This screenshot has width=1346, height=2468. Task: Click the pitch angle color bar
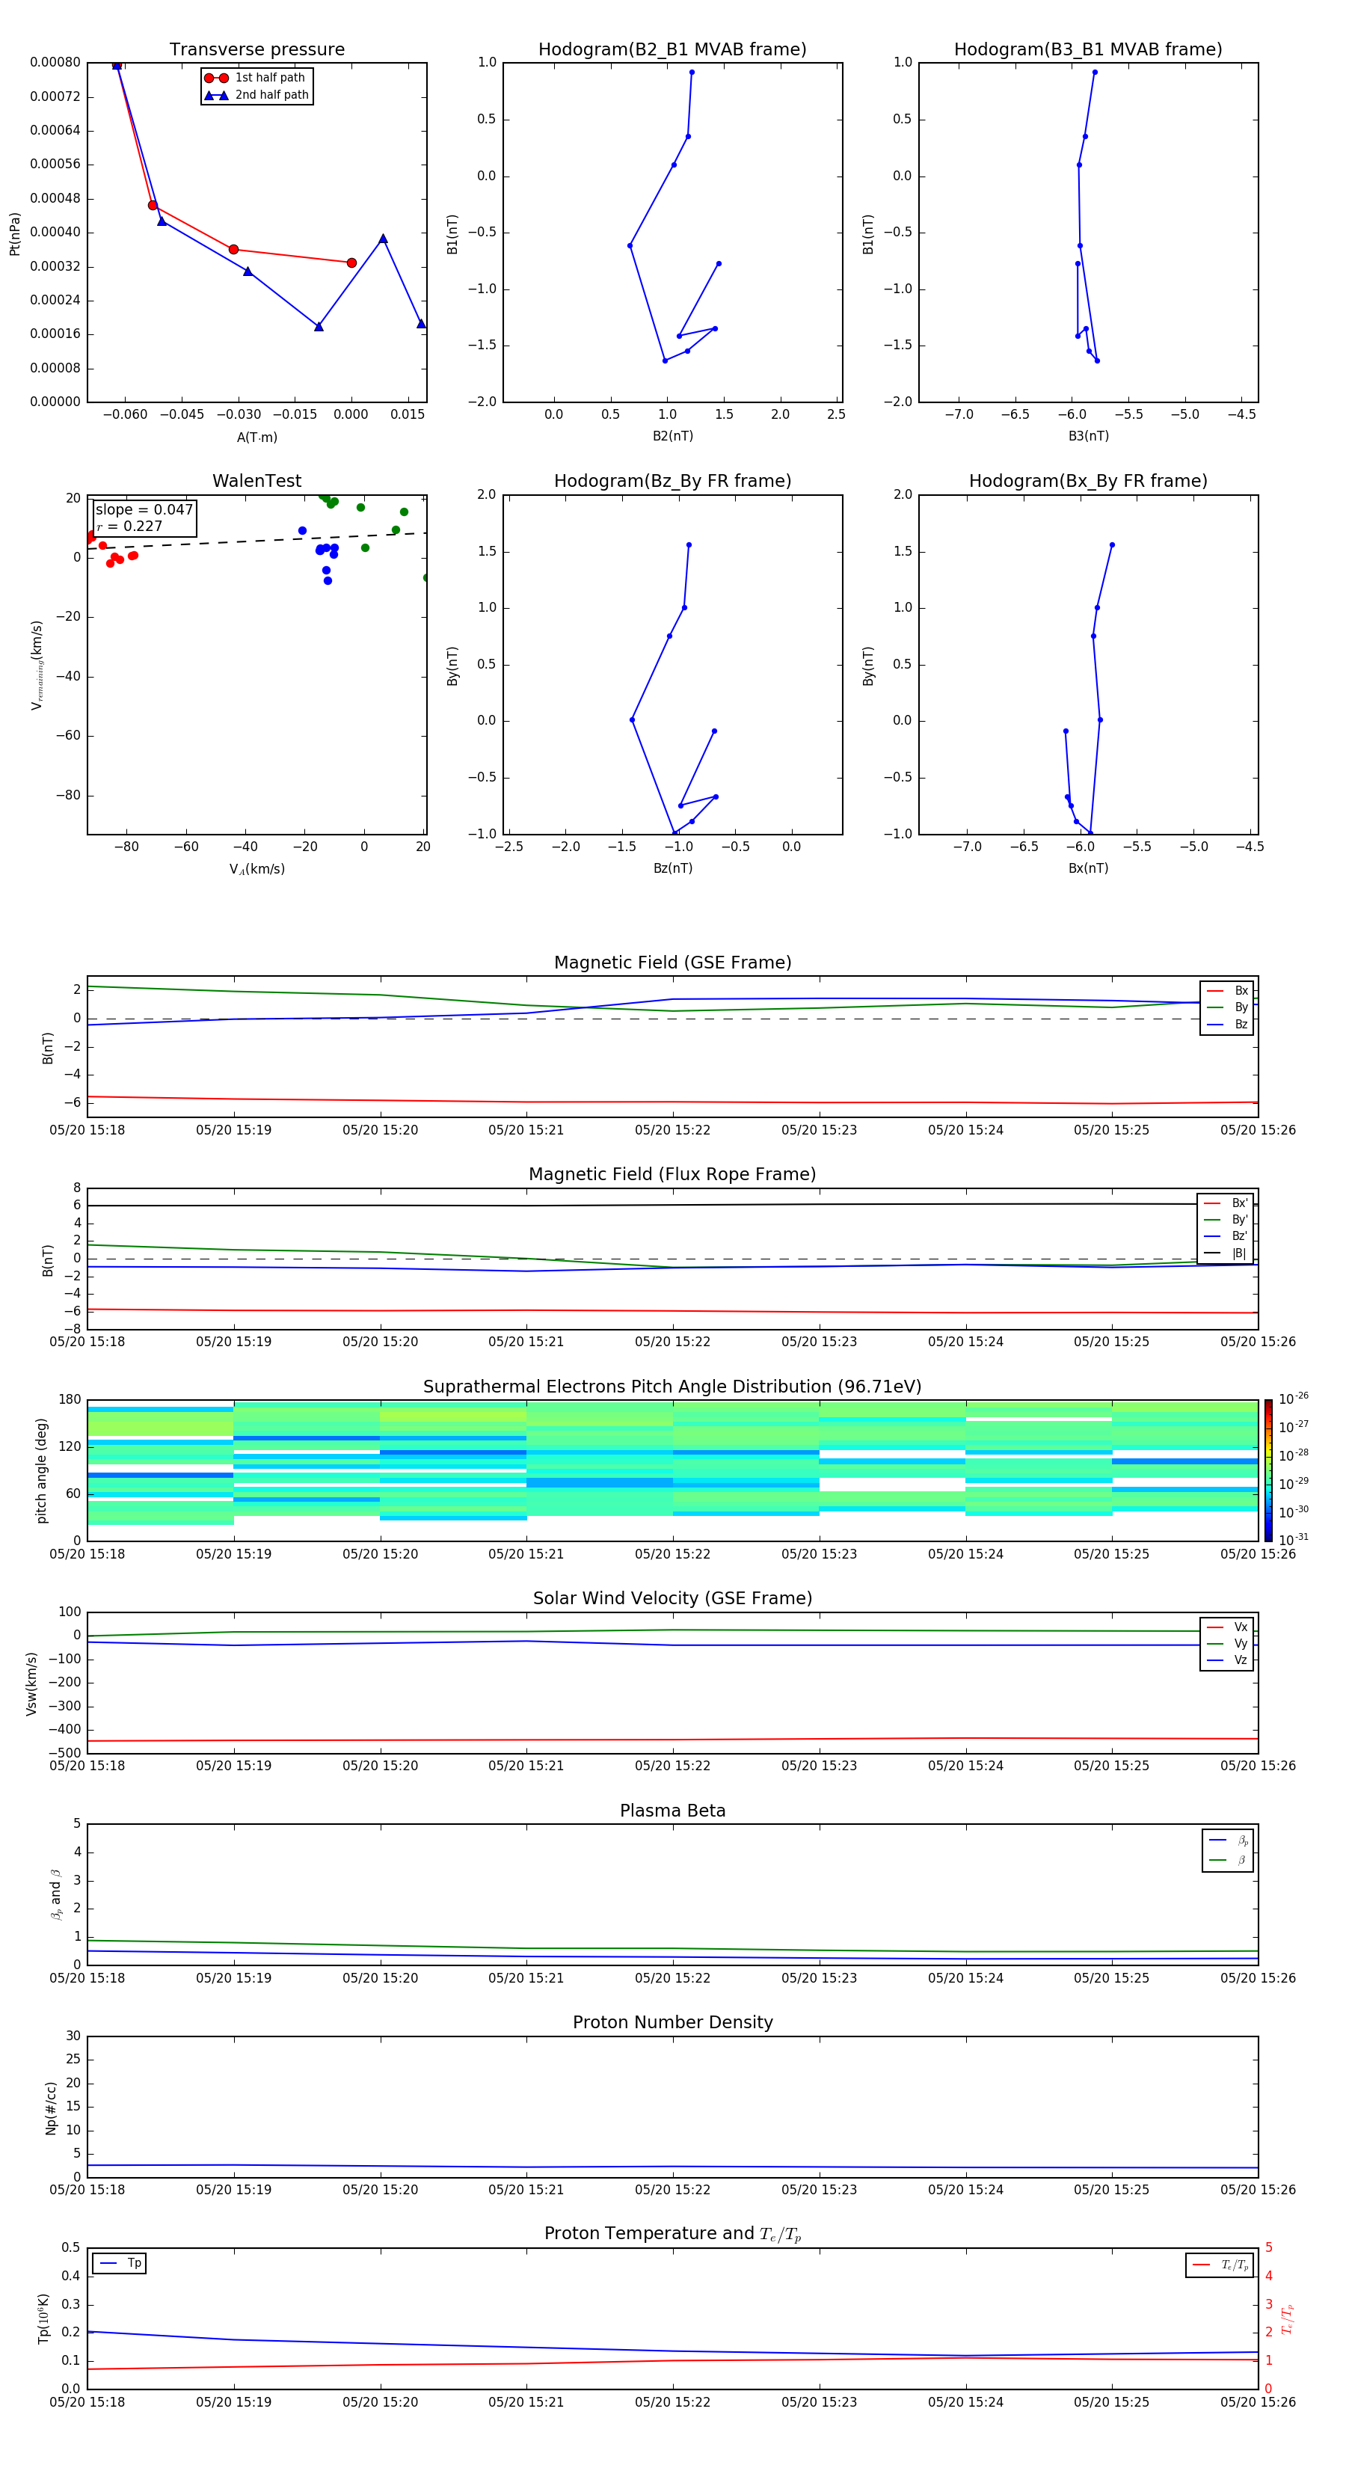click(1268, 1470)
